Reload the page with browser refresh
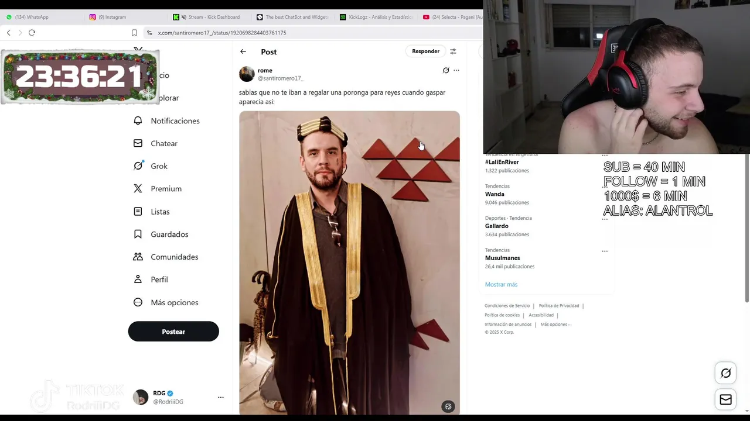This screenshot has width=750, height=421. point(32,33)
